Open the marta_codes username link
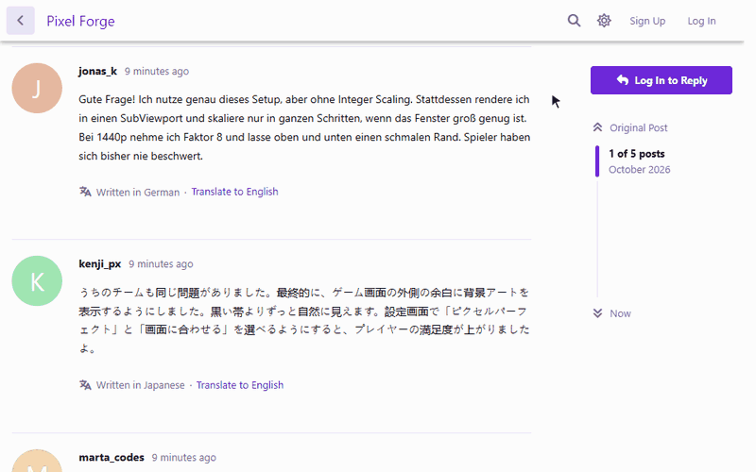 tap(112, 458)
